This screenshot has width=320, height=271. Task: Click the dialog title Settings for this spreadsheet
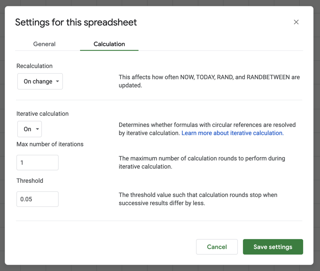pyautogui.click(x=76, y=22)
